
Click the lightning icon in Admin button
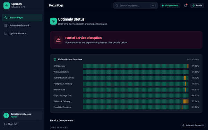pos(193,6)
